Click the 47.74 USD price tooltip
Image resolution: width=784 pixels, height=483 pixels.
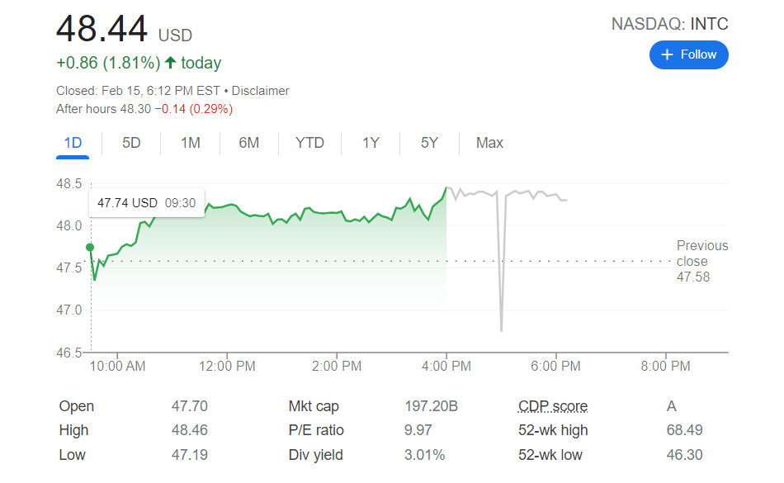point(146,203)
